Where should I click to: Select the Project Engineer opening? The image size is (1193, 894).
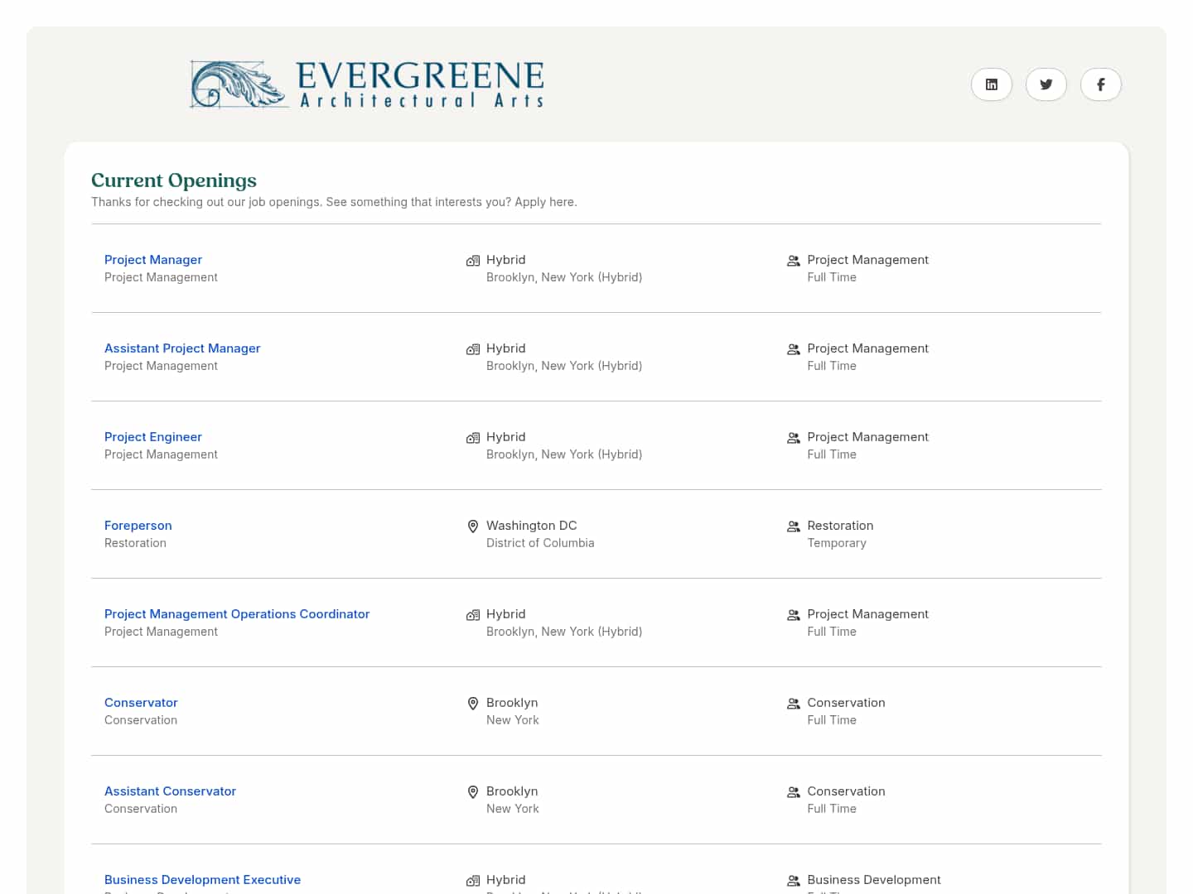click(152, 436)
